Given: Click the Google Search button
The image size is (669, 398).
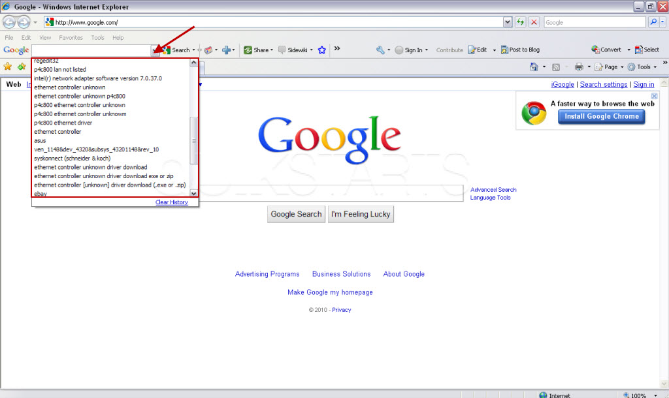Looking at the screenshot, I should 296,214.
